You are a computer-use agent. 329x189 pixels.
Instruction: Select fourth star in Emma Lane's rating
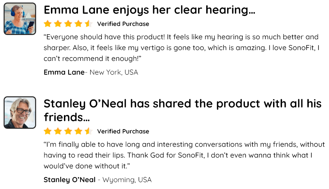pyautogui.click(x=78, y=24)
